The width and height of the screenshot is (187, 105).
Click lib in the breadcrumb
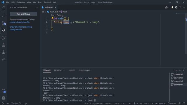(x=43, y=12)
